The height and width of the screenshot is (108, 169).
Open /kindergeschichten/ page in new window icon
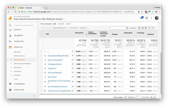[72, 64]
